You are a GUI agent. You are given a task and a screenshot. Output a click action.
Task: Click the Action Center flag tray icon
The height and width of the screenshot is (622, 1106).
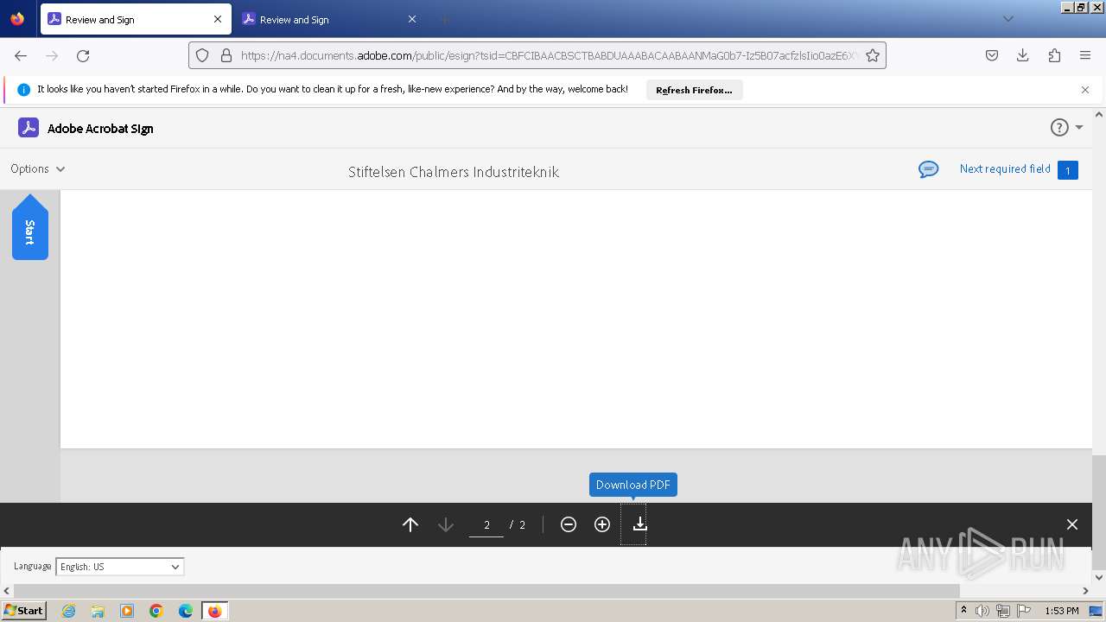1024,611
